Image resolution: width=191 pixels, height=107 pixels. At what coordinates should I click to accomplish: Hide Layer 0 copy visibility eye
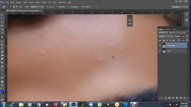pos(160,45)
